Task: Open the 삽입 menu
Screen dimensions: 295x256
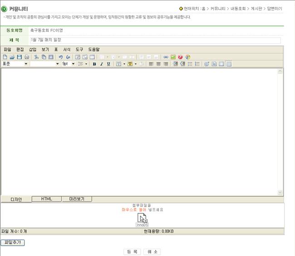Action: pos(33,49)
